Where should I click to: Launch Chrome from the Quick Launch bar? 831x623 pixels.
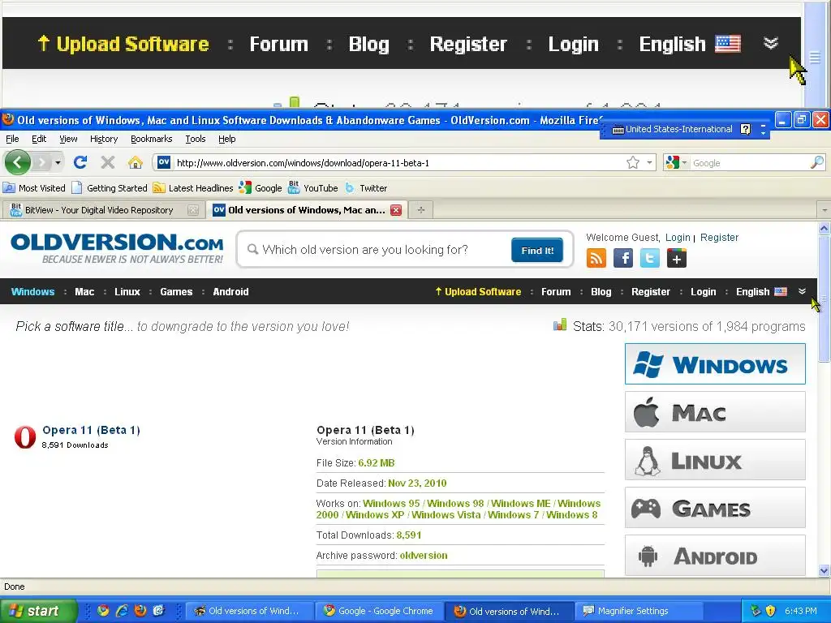point(103,611)
